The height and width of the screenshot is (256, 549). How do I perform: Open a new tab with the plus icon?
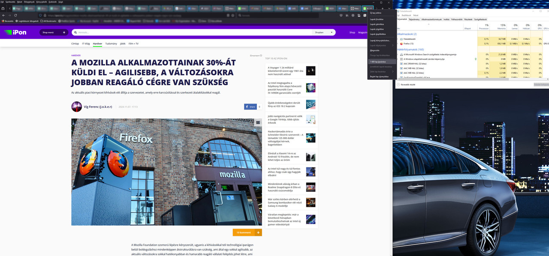(383, 9)
